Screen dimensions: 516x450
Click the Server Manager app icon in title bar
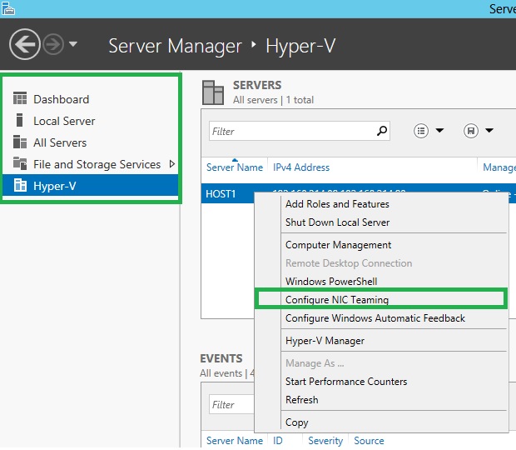(8, 8)
